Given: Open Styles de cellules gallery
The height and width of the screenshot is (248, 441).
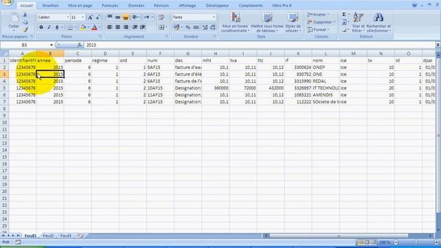Looking at the screenshot, I should pyautogui.click(x=293, y=23).
